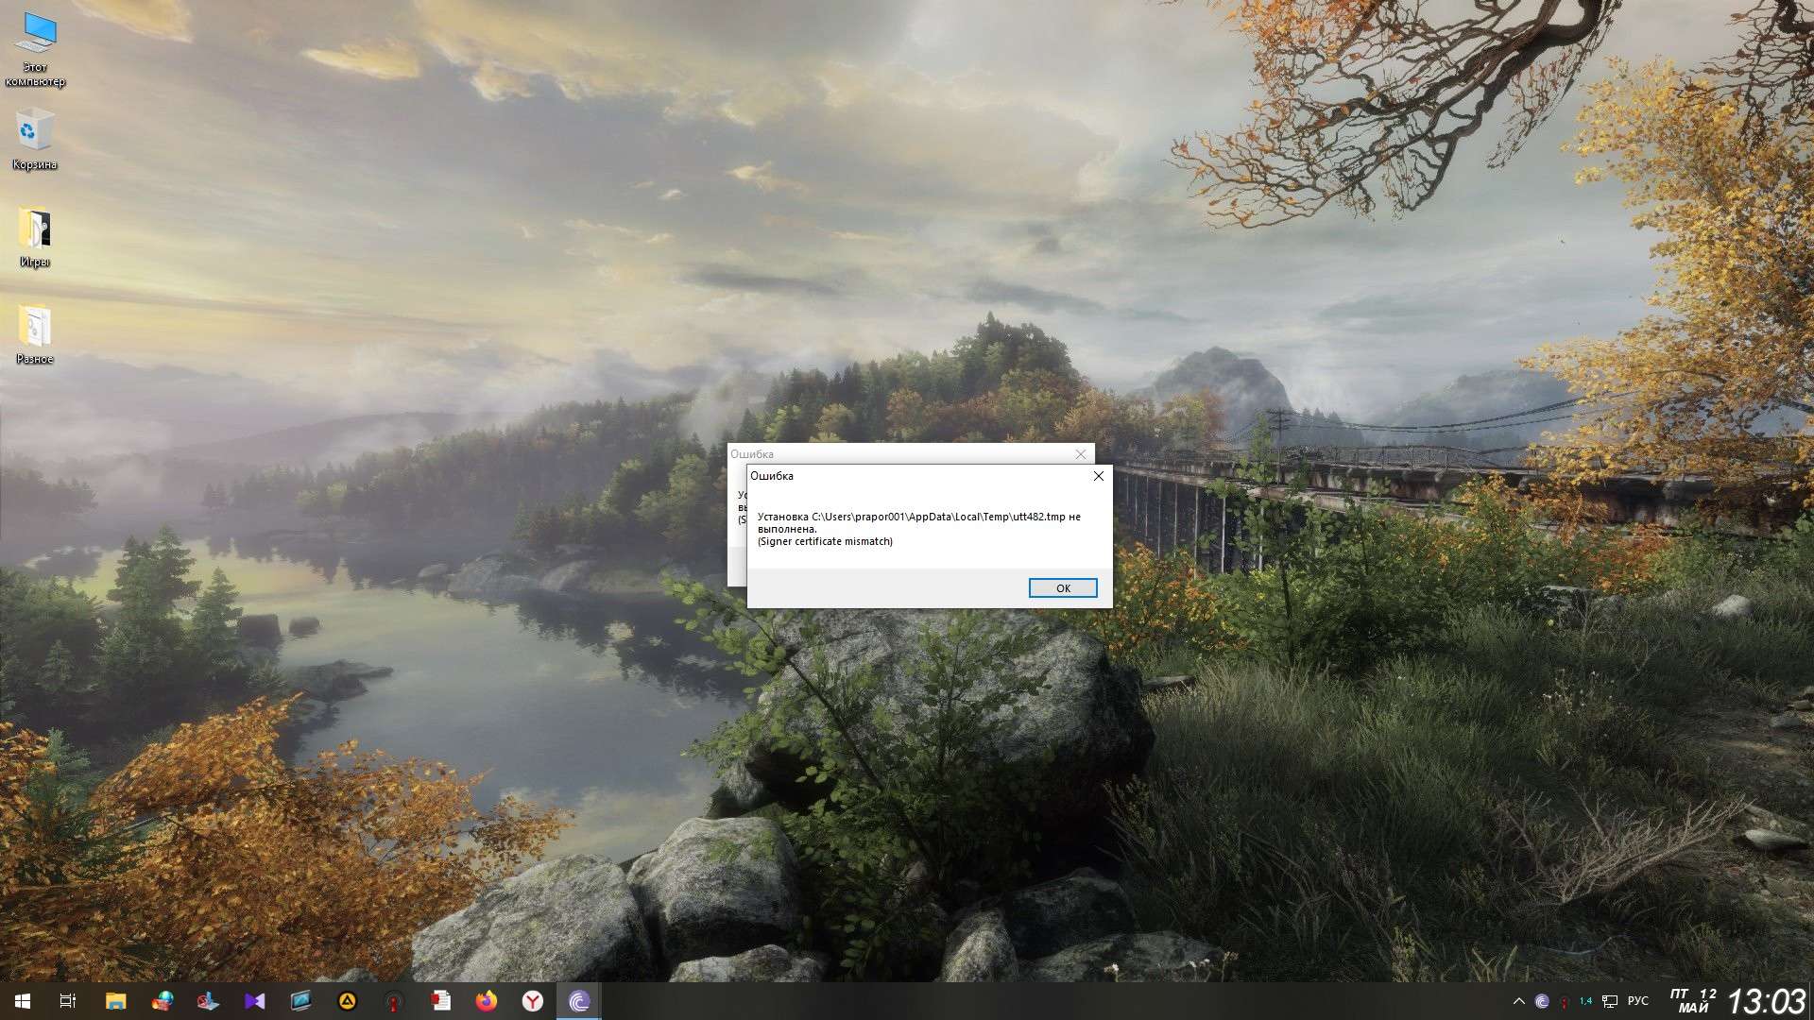
Task: Launch Visual Studio from the taskbar
Action: (x=254, y=1001)
